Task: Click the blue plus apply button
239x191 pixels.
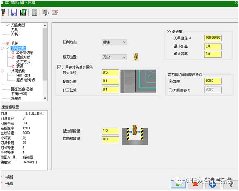Action: click(213, 184)
